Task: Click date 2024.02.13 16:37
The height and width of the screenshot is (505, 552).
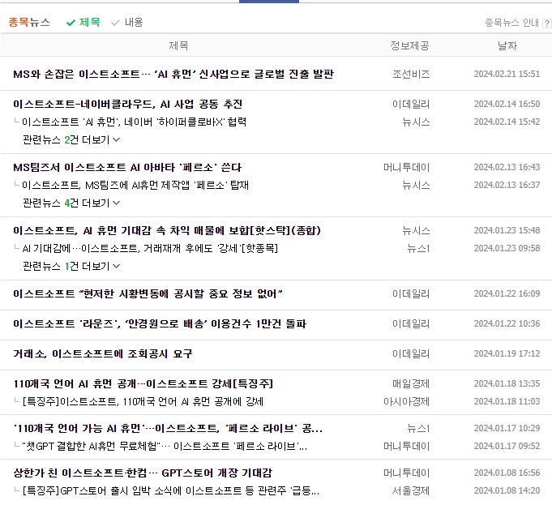Action: pyautogui.click(x=507, y=185)
